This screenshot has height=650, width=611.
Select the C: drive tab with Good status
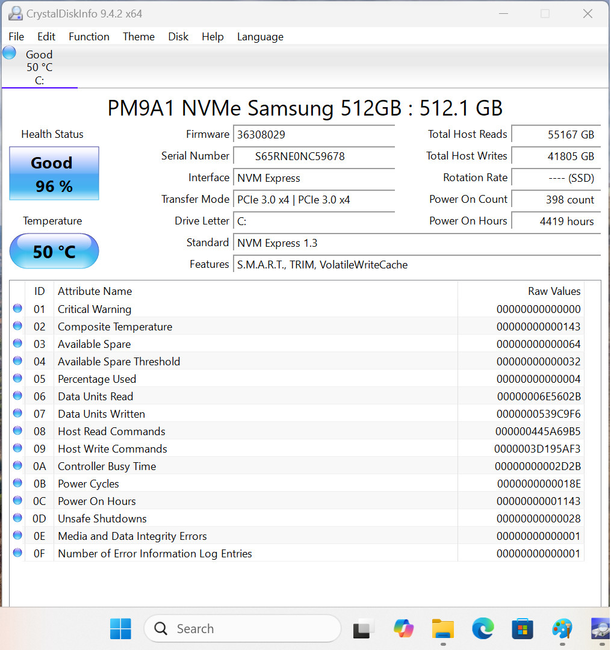39,67
